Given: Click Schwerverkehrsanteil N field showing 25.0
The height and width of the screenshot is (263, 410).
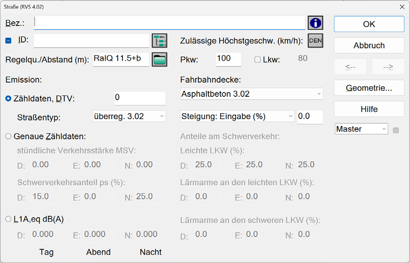Looking at the screenshot, I should click(x=151, y=197).
